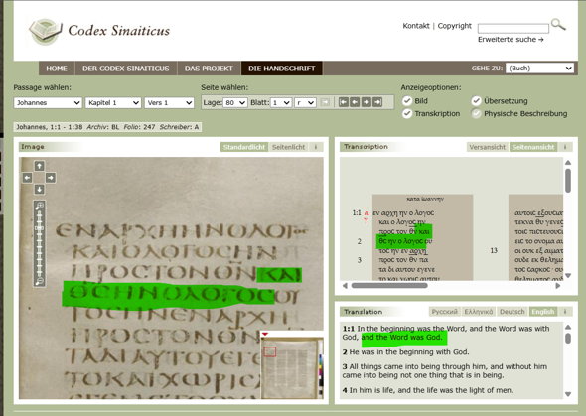Switch to the Seitenansicht transcription view

[533, 147]
